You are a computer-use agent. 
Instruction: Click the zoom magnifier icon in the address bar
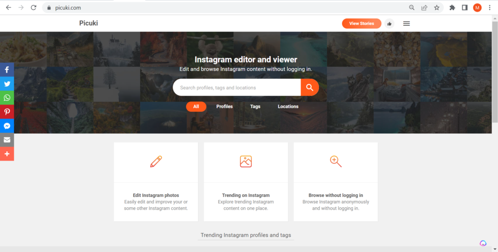411,8
